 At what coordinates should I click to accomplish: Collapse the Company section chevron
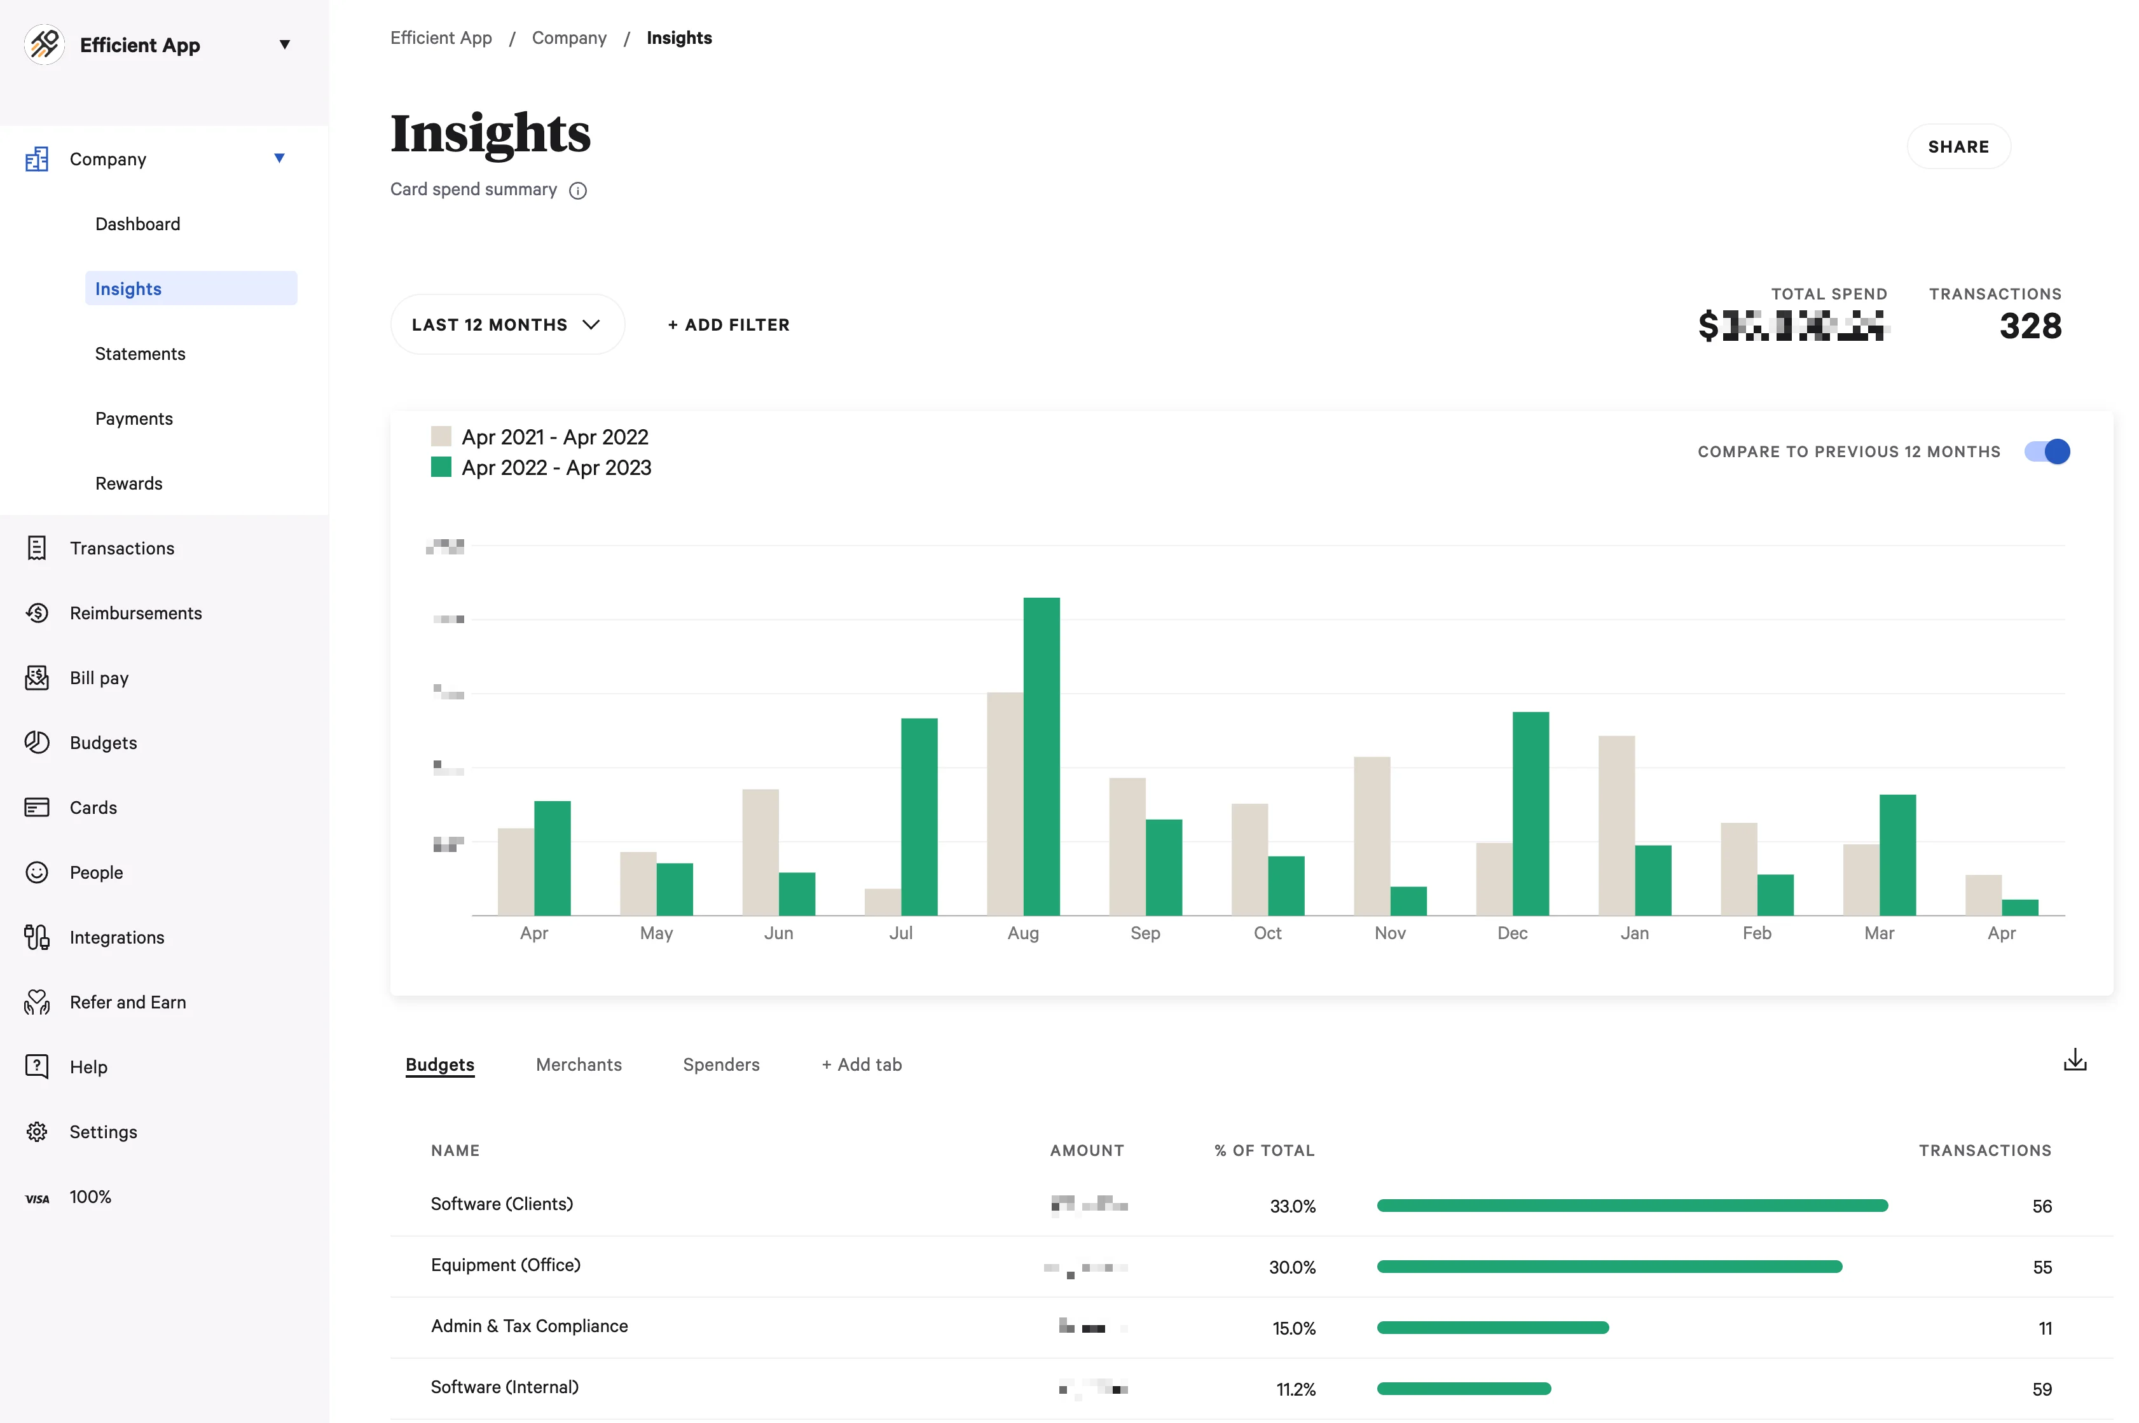279,158
